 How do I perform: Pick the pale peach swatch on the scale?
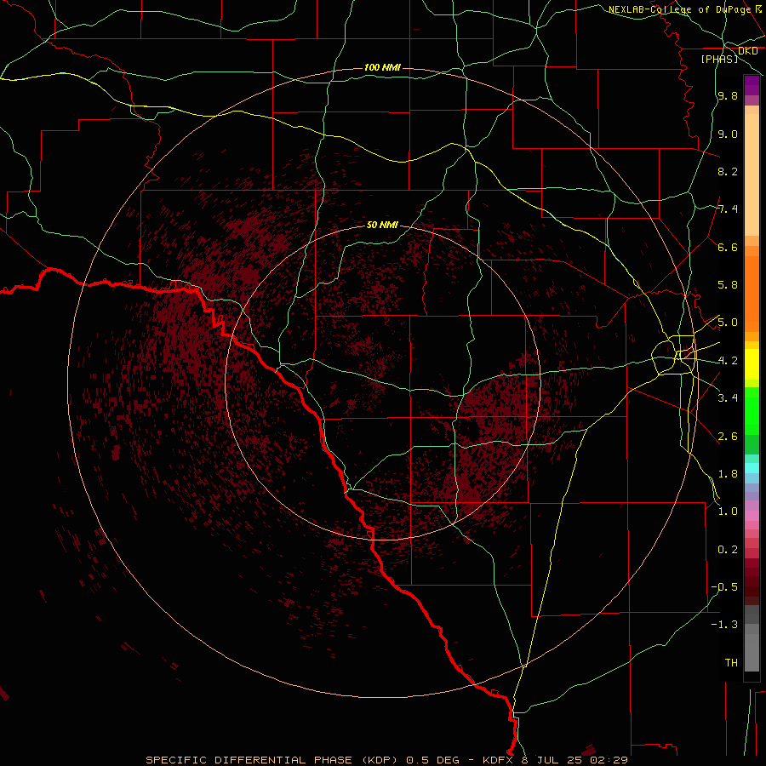coord(752,174)
